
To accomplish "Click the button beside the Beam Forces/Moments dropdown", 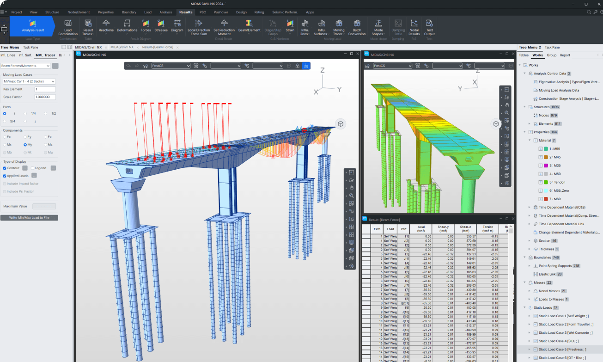I will 55,66.
